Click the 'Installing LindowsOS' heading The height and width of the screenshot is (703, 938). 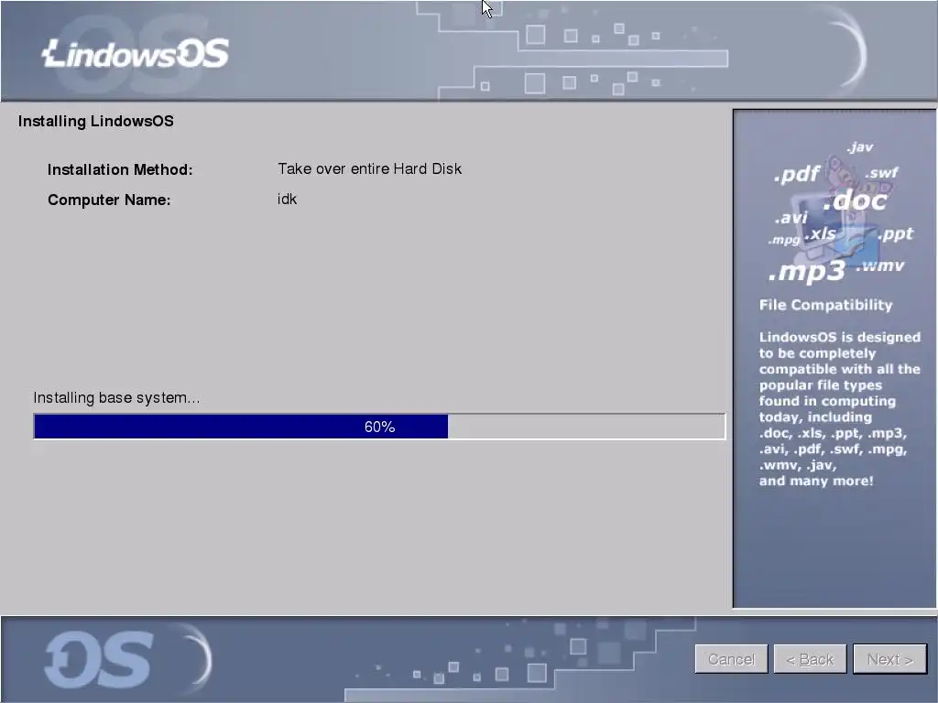pyautogui.click(x=95, y=121)
